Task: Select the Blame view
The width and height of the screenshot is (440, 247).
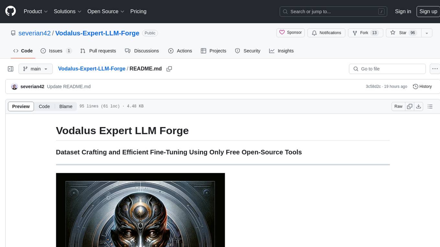Action: [x=66, y=106]
